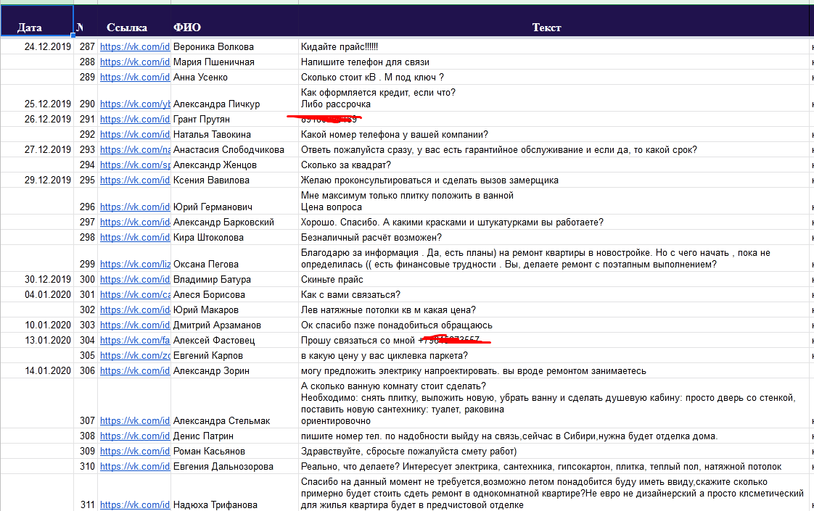Screen dimensions: 814x511
Task: Select the Текст column header
Action: click(554, 21)
